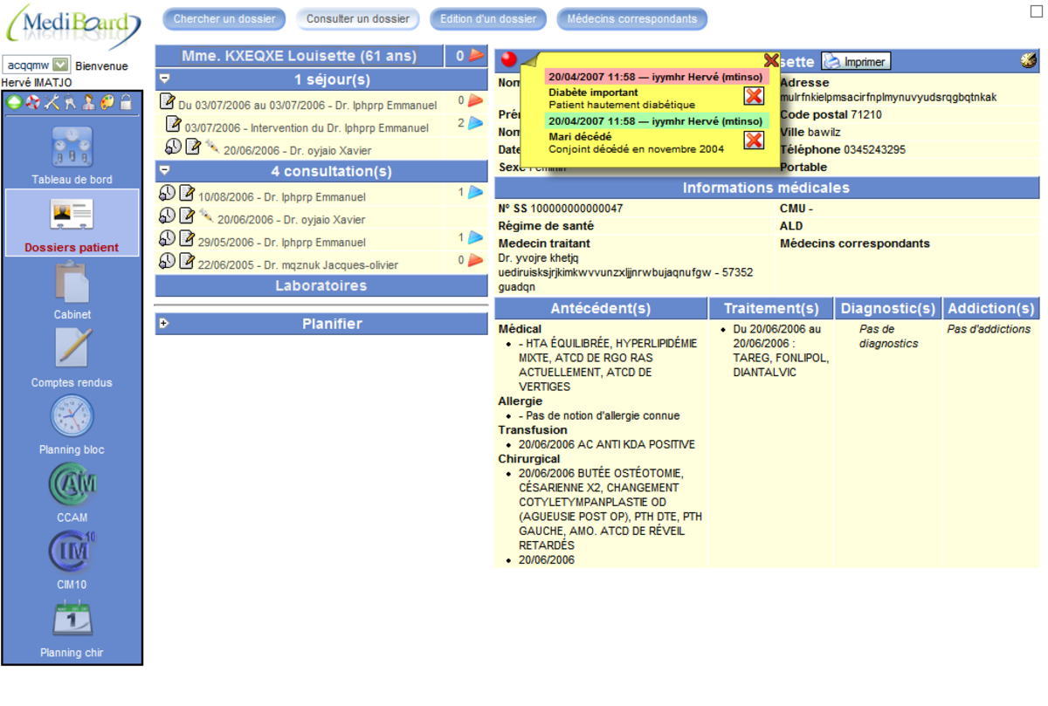Viewport: 1048px width, 706px height.
Task: Close the yellow notes popup
Action: 771,60
